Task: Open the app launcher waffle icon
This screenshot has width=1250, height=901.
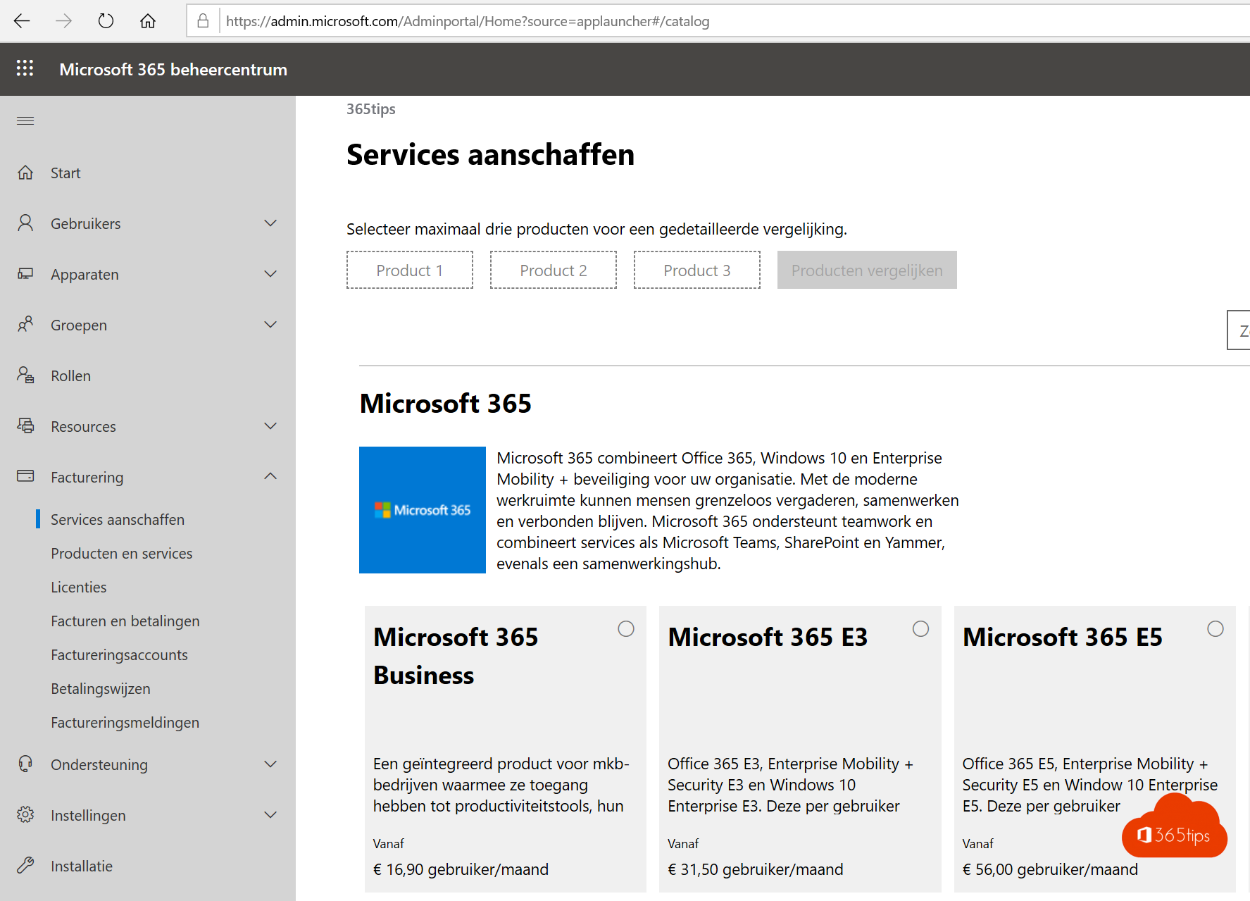Action: click(25, 68)
